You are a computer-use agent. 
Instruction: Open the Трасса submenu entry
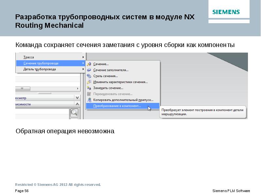(51, 57)
